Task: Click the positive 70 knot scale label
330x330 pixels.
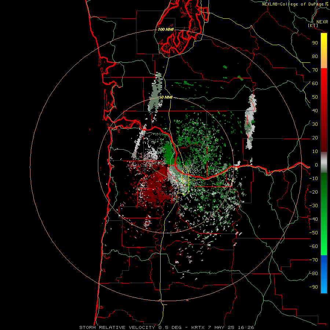Action: pos(315,70)
